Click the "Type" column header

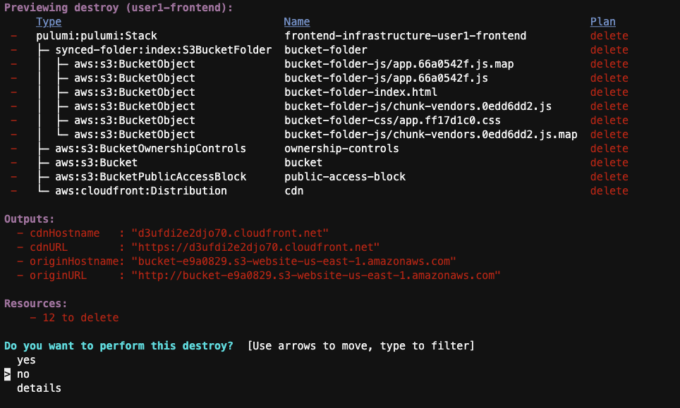49,22
